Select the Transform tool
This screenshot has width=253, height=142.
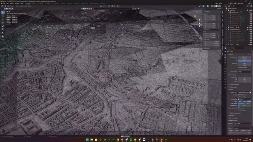[3, 29]
